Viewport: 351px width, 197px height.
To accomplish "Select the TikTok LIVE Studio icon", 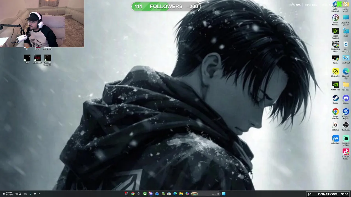I will [346, 154].
